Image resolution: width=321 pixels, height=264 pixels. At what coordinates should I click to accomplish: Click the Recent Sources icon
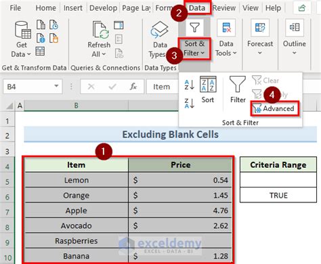pyautogui.click(x=54, y=24)
